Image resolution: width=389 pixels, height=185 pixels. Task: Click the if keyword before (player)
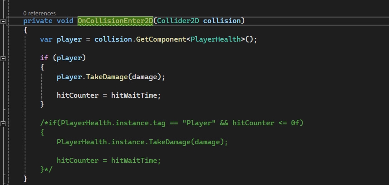tap(44, 58)
